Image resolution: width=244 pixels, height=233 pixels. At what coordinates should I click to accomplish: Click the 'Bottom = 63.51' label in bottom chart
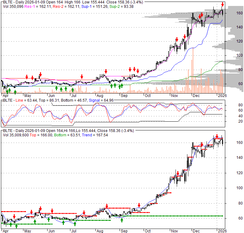point(67,135)
